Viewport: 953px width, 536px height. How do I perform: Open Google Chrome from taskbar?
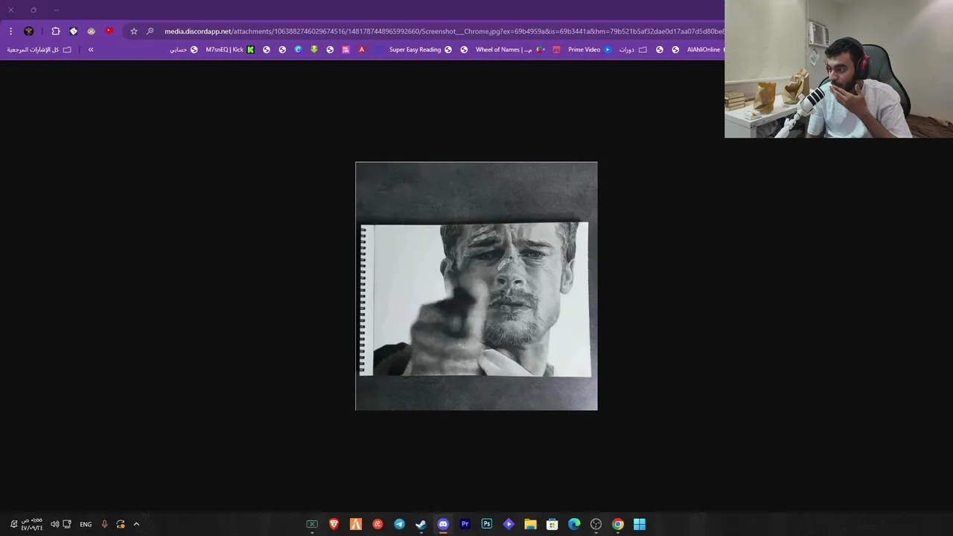(x=618, y=524)
